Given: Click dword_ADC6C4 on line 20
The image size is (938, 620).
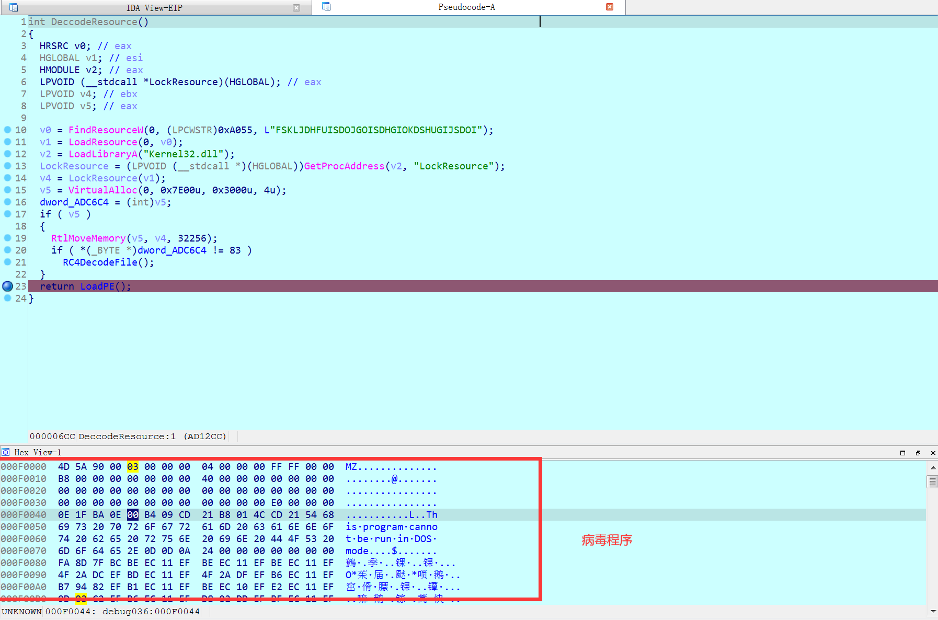Looking at the screenshot, I should tap(172, 250).
